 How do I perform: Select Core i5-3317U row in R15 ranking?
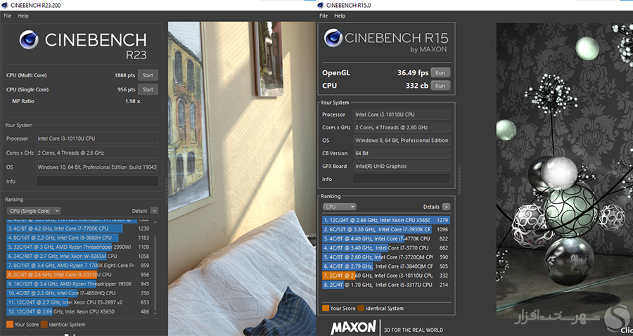pyautogui.click(x=386, y=285)
